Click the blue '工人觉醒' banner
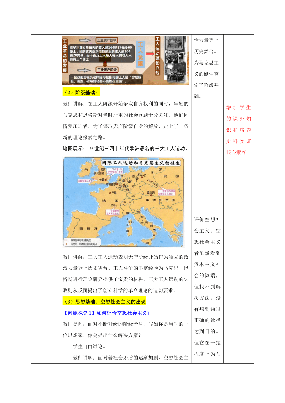 140,54
